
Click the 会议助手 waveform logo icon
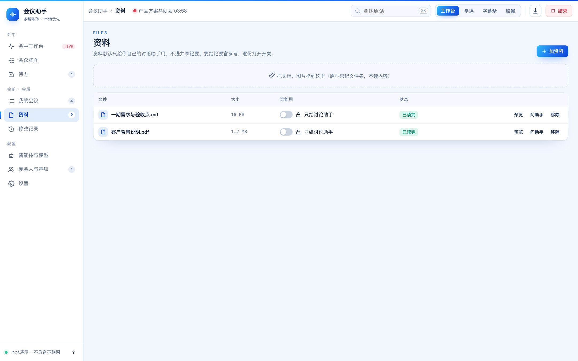point(13,14)
